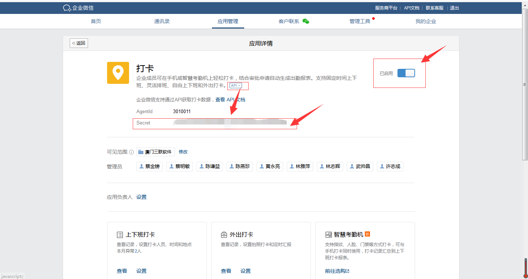The height and width of the screenshot is (279, 528).
Task: Click the 外出打卡 card title
Action: click(242, 235)
